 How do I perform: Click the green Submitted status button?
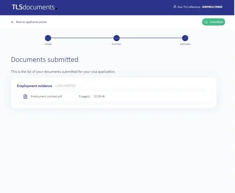click(x=214, y=22)
